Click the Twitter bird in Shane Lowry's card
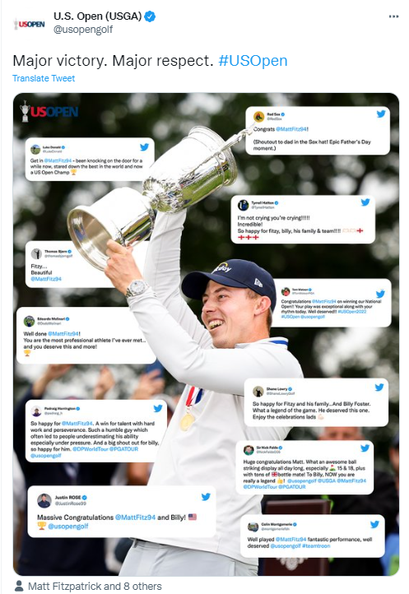The width and height of the screenshot is (409, 594). 379,387
